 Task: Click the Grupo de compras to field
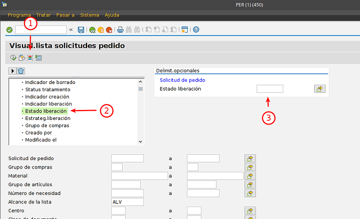pyautogui.click(x=193, y=167)
